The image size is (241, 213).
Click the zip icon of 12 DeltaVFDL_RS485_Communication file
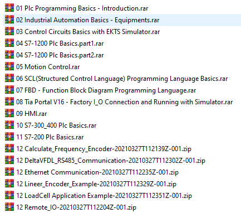point(9,160)
